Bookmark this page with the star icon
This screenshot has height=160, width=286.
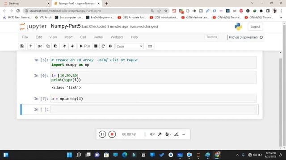tap(166, 11)
